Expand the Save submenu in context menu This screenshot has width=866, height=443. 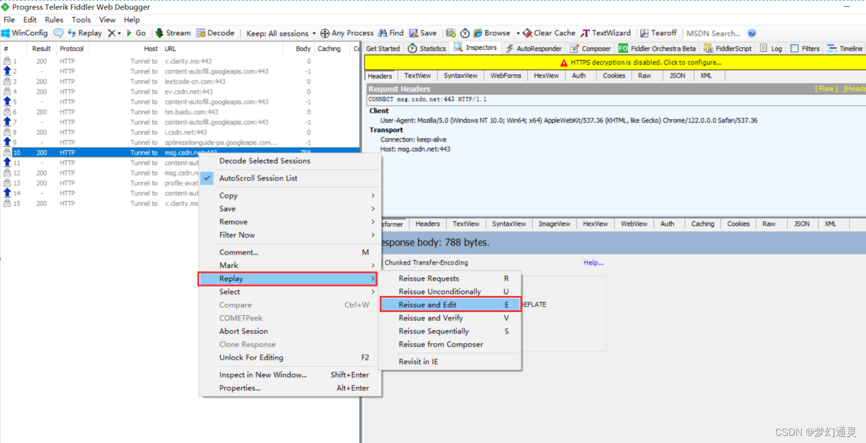click(290, 209)
